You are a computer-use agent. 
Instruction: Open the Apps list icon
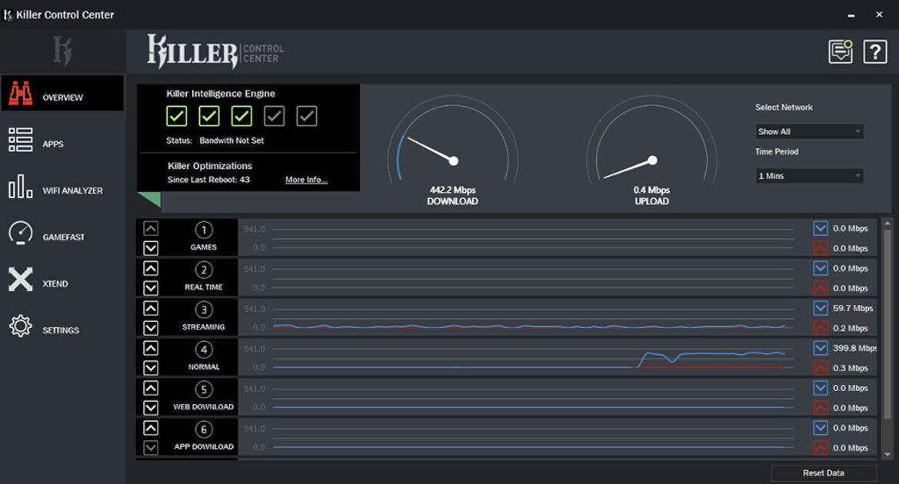(x=21, y=140)
